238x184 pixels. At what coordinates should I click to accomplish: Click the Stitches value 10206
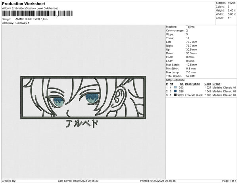click(232, 3)
